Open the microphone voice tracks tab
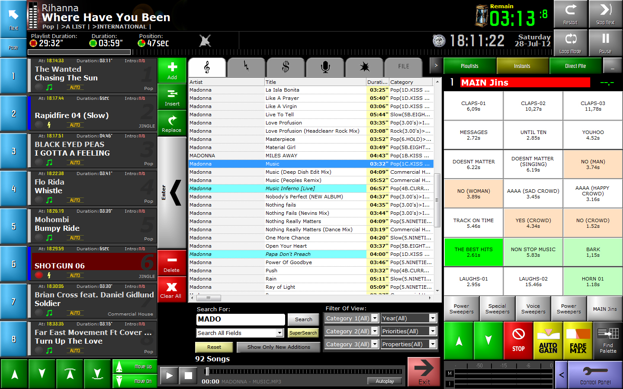The height and width of the screenshot is (389, 623). click(325, 67)
